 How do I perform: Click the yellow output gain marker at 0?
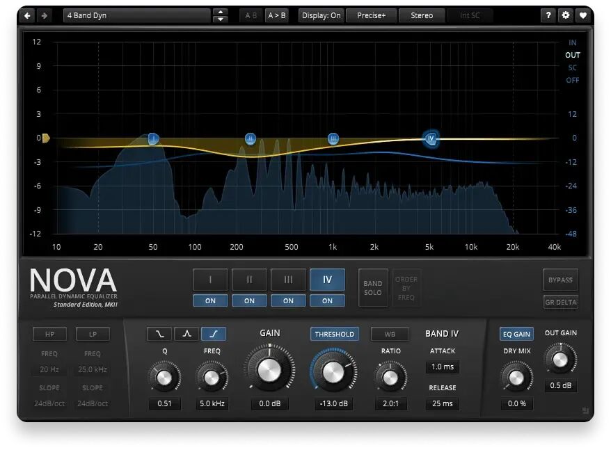click(46, 138)
